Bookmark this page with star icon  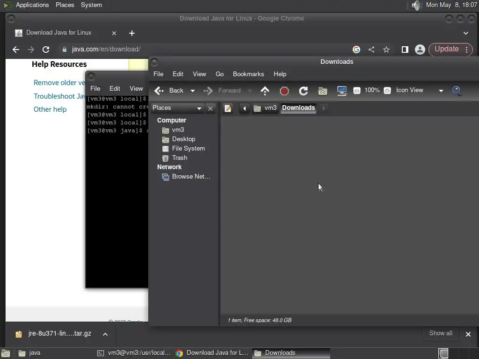(386, 50)
